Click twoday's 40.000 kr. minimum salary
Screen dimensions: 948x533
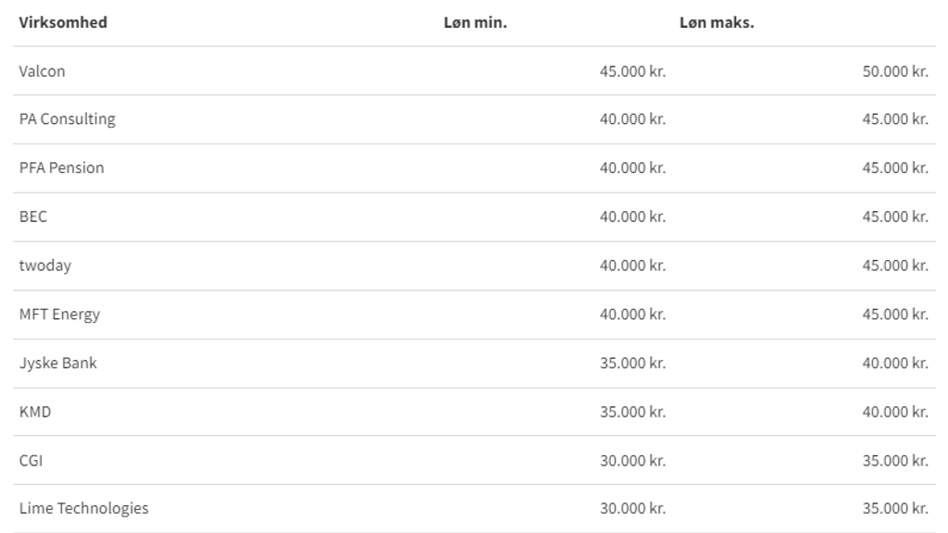point(632,266)
